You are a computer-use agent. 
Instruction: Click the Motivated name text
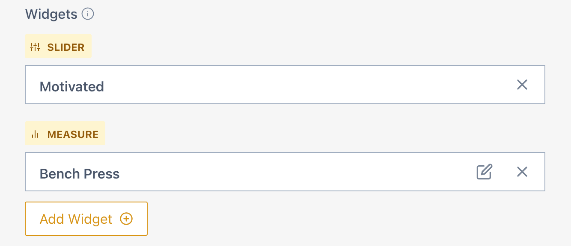(x=72, y=87)
